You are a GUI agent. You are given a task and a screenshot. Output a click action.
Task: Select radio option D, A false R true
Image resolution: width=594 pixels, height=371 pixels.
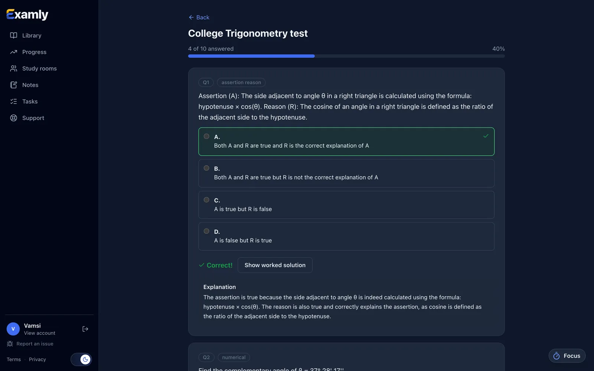click(206, 231)
